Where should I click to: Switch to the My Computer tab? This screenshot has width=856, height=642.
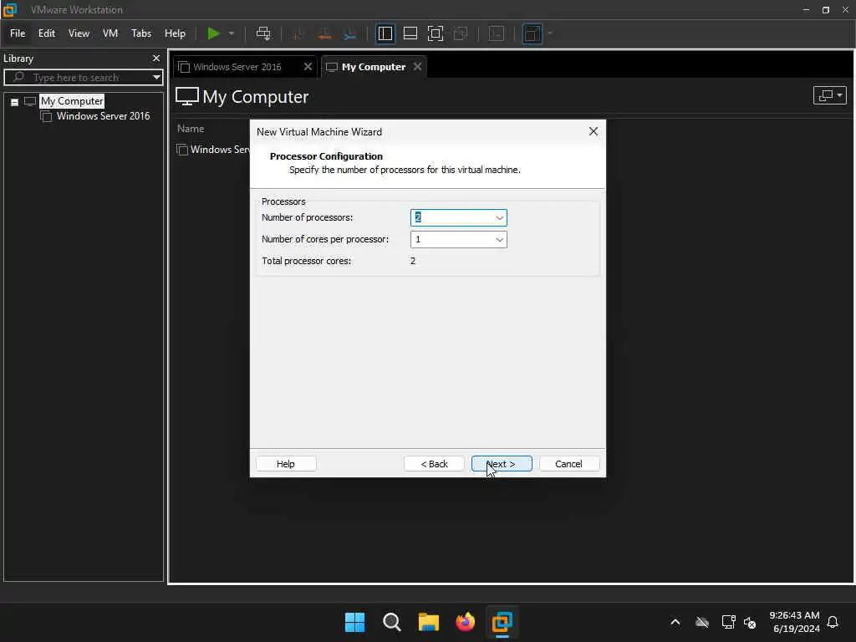(374, 67)
